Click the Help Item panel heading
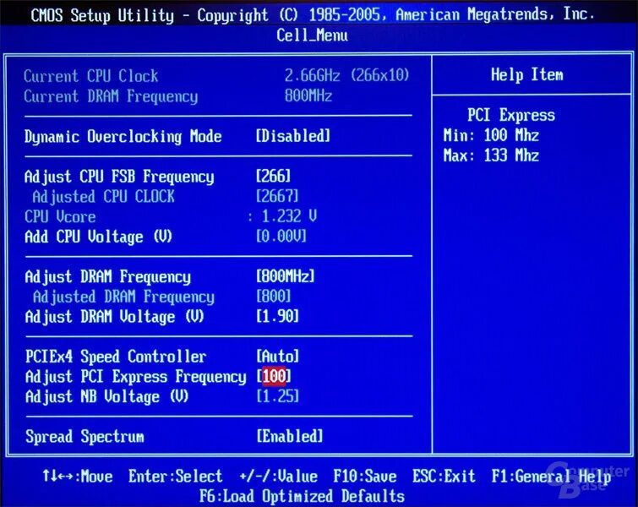Image resolution: width=638 pixels, height=507 pixels. coord(527,75)
